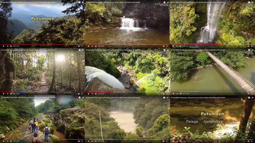This screenshot has width=255, height=143.
Task: Click the video title in the forest path frame
Action: 28,50
